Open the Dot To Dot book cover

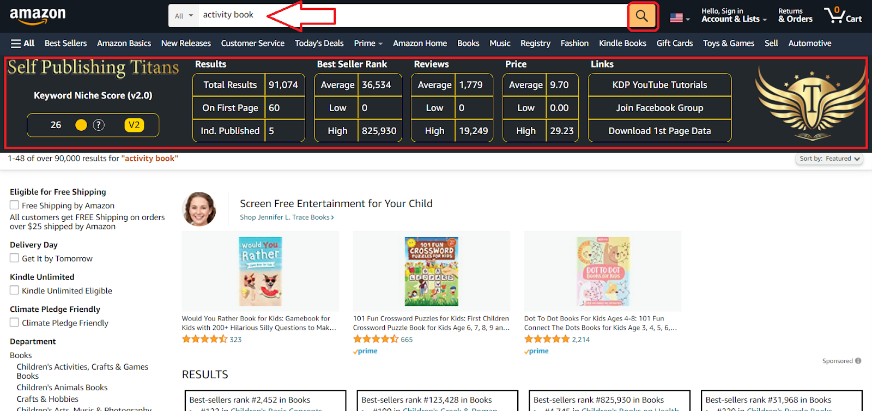click(x=603, y=271)
